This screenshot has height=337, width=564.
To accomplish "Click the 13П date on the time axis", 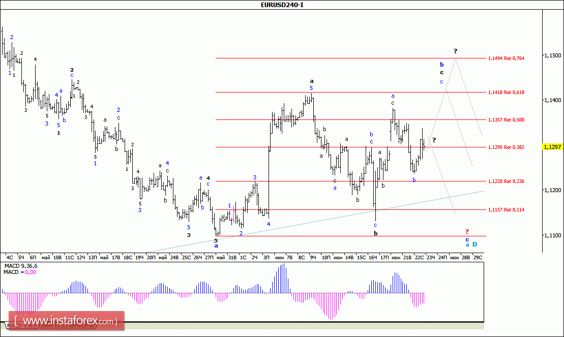I will 93,258.
